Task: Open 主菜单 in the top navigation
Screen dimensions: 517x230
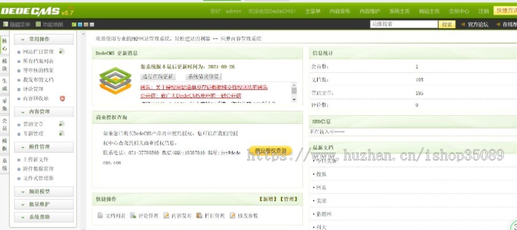Action: (312, 11)
